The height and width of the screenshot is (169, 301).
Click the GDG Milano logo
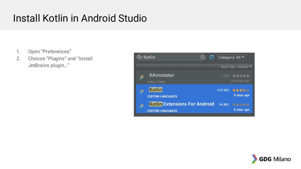pos(271,159)
